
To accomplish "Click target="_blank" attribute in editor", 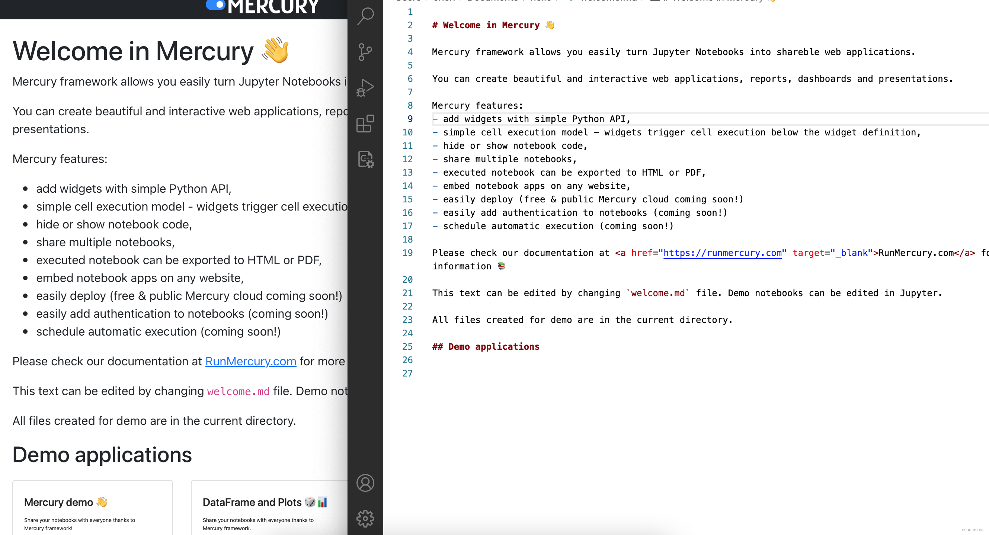I will coord(833,253).
